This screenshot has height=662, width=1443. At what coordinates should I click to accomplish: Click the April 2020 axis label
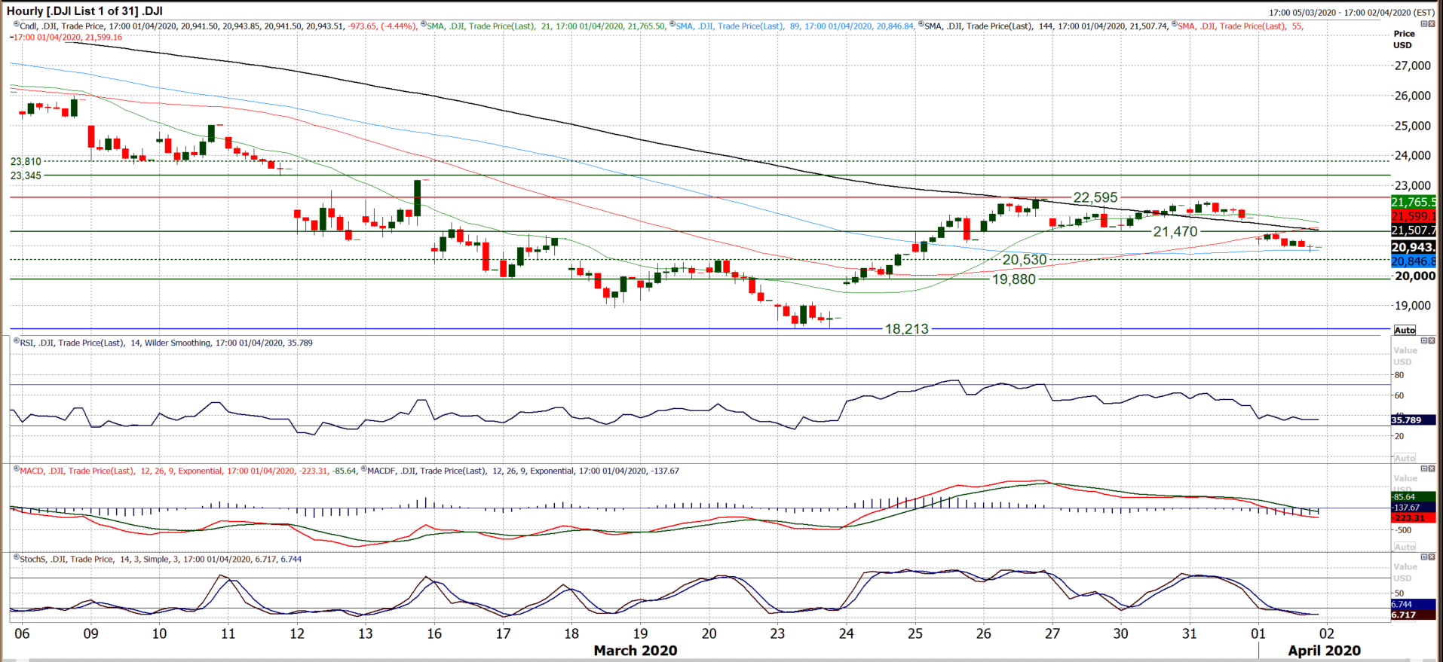[1325, 651]
